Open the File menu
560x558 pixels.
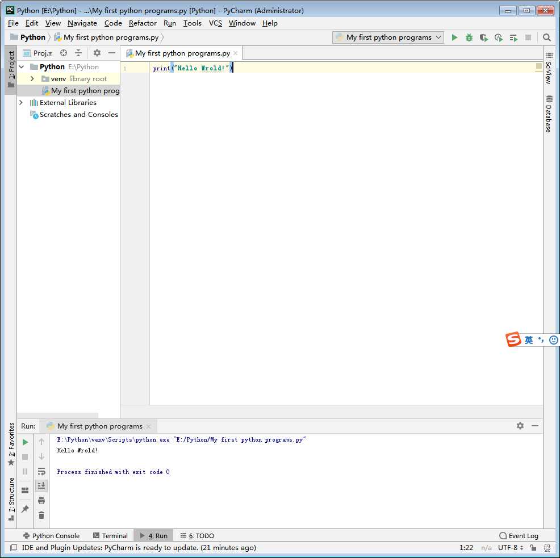click(x=13, y=23)
